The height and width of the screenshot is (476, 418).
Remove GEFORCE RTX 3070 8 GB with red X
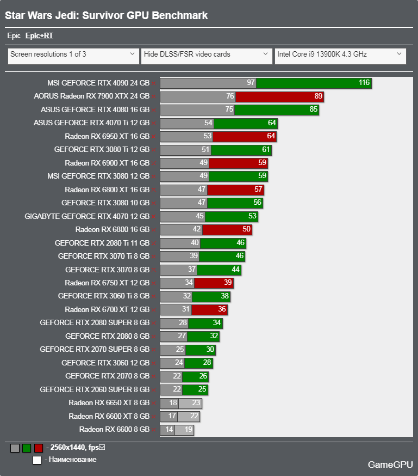(154, 270)
